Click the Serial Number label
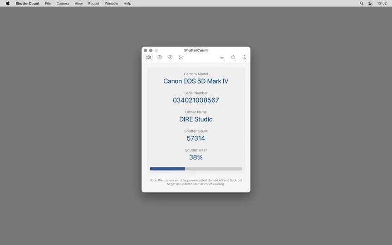The width and height of the screenshot is (392, 245). pyautogui.click(x=196, y=93)
